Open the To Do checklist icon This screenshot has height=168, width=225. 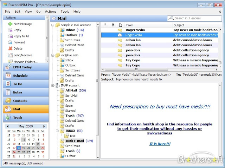click(x=8, y=84)
